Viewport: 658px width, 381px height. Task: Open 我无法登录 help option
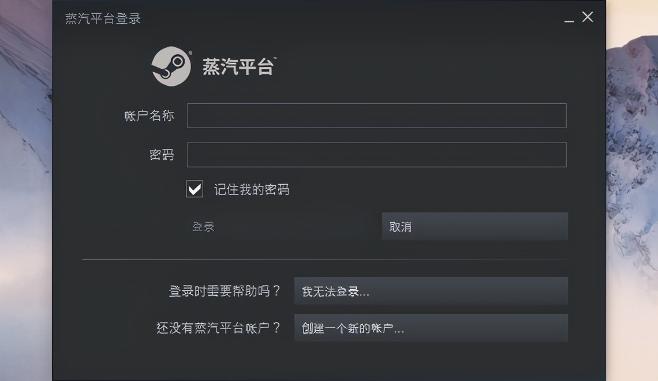point(431,292)
